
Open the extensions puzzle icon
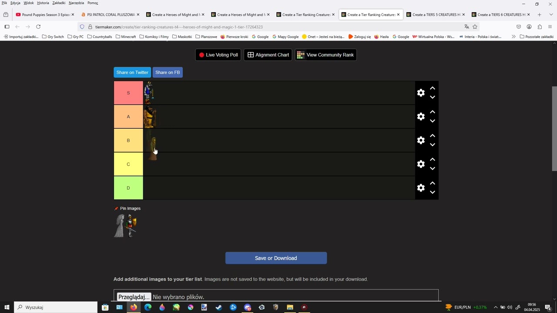(540, 27)
